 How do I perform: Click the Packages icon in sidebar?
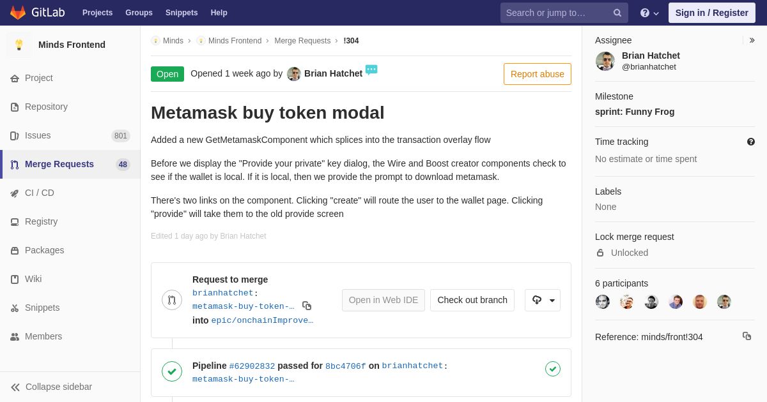click(15, 251)
